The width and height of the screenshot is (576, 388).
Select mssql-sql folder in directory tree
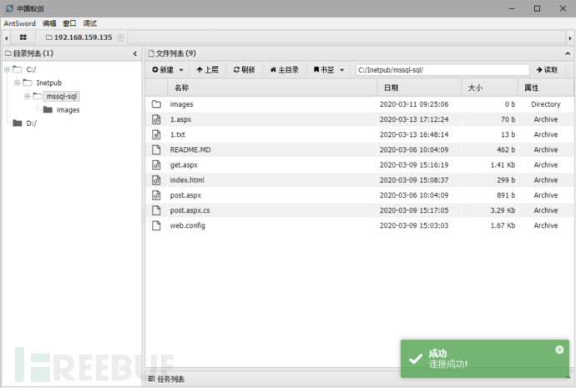pyautogui.click(x=62, y=96)
